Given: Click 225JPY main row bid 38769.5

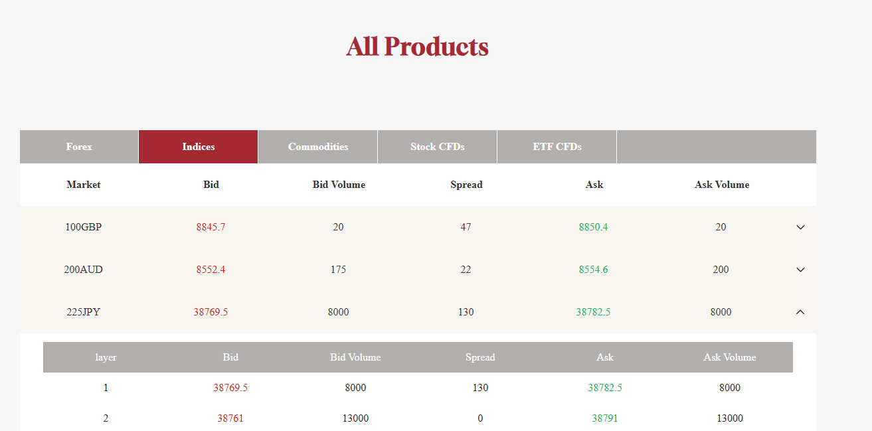Looking at the screenshot, I should tap(211, 312).
